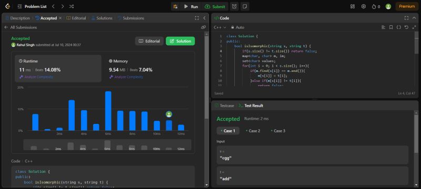The width and height of the screenshot is (421, 189).
Task: Go to the next problem arrow
Action: point(62,6)
